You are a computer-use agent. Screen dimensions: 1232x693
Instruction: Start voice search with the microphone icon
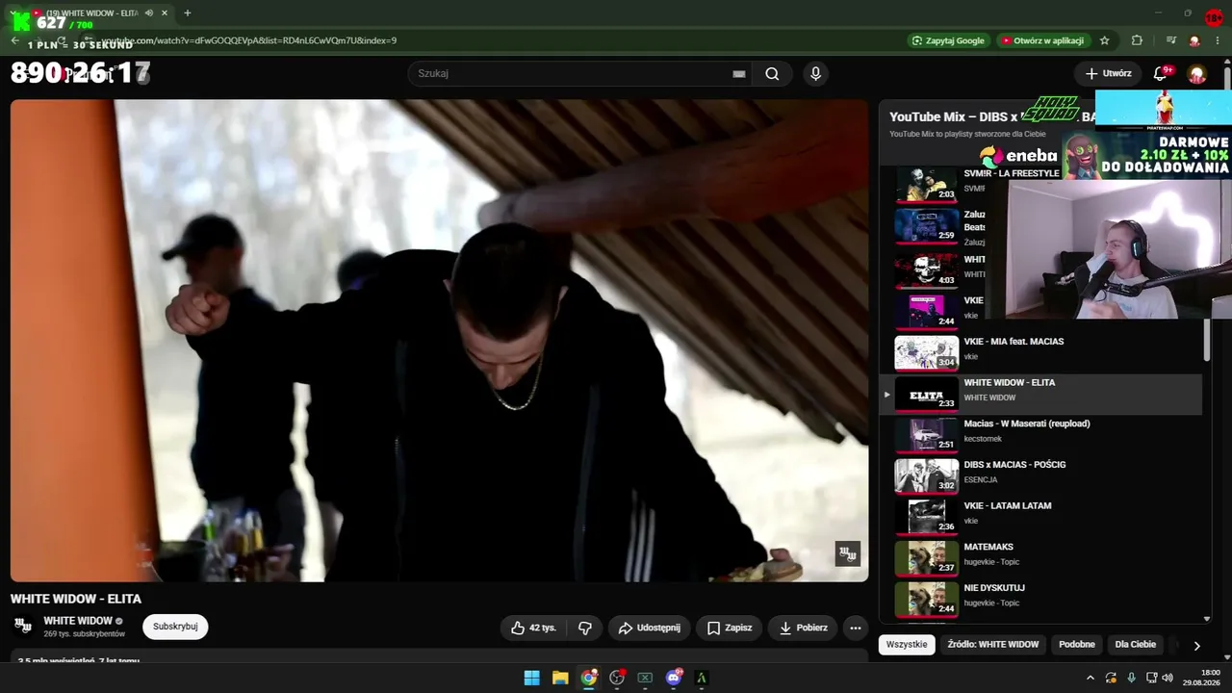(815, 74)
